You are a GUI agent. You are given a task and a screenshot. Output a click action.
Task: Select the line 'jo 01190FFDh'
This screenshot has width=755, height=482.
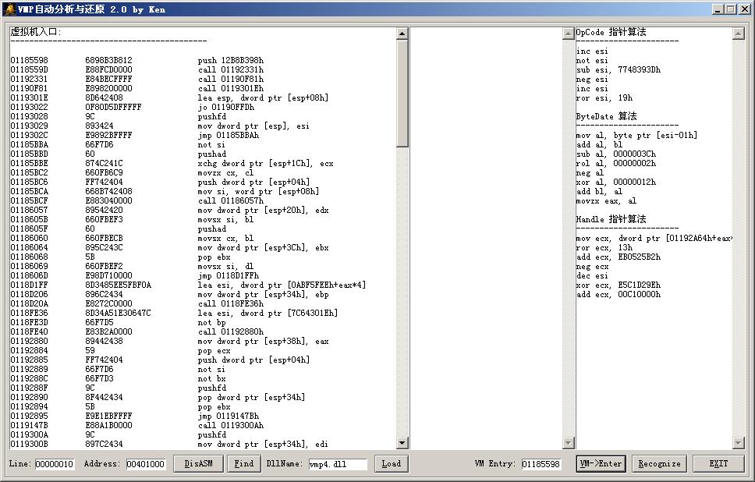point(226,108)
